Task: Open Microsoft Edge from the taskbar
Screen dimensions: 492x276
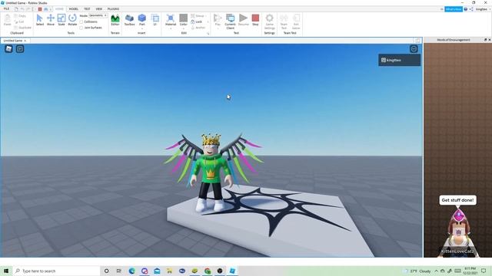Action: (x=131, y=271)
